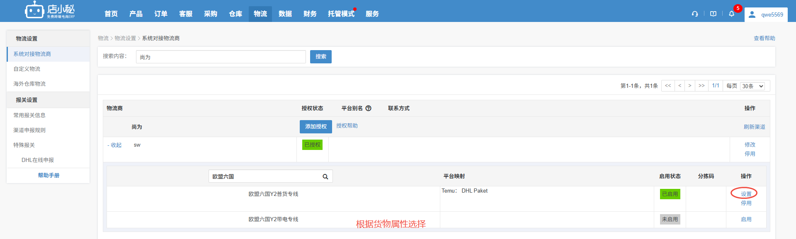This screenshot has width=796, height=239.
Task: Select the 欧盟六国Y2普货专线 channel name
Action: coord(273,194)
